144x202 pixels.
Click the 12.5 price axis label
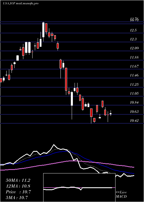click(x=133, y=30)
